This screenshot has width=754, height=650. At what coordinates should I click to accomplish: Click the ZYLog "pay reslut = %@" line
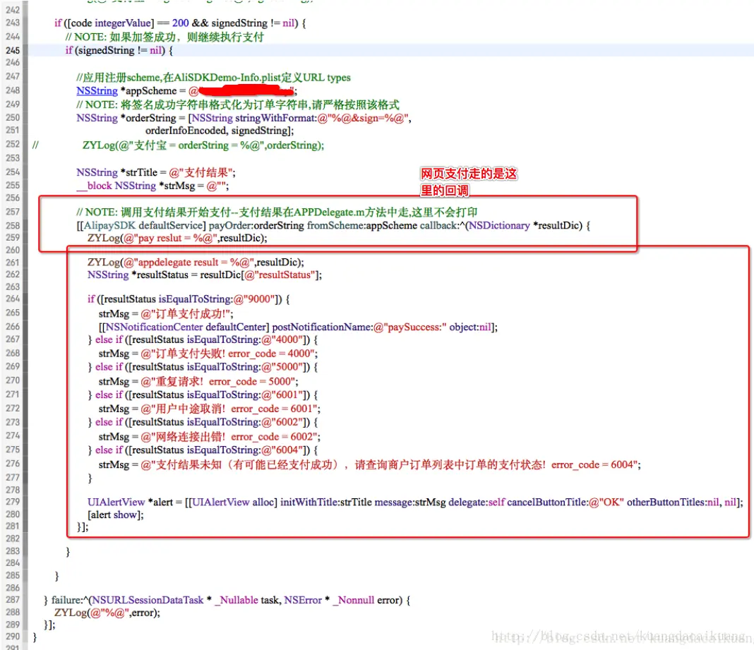point(177,238)
